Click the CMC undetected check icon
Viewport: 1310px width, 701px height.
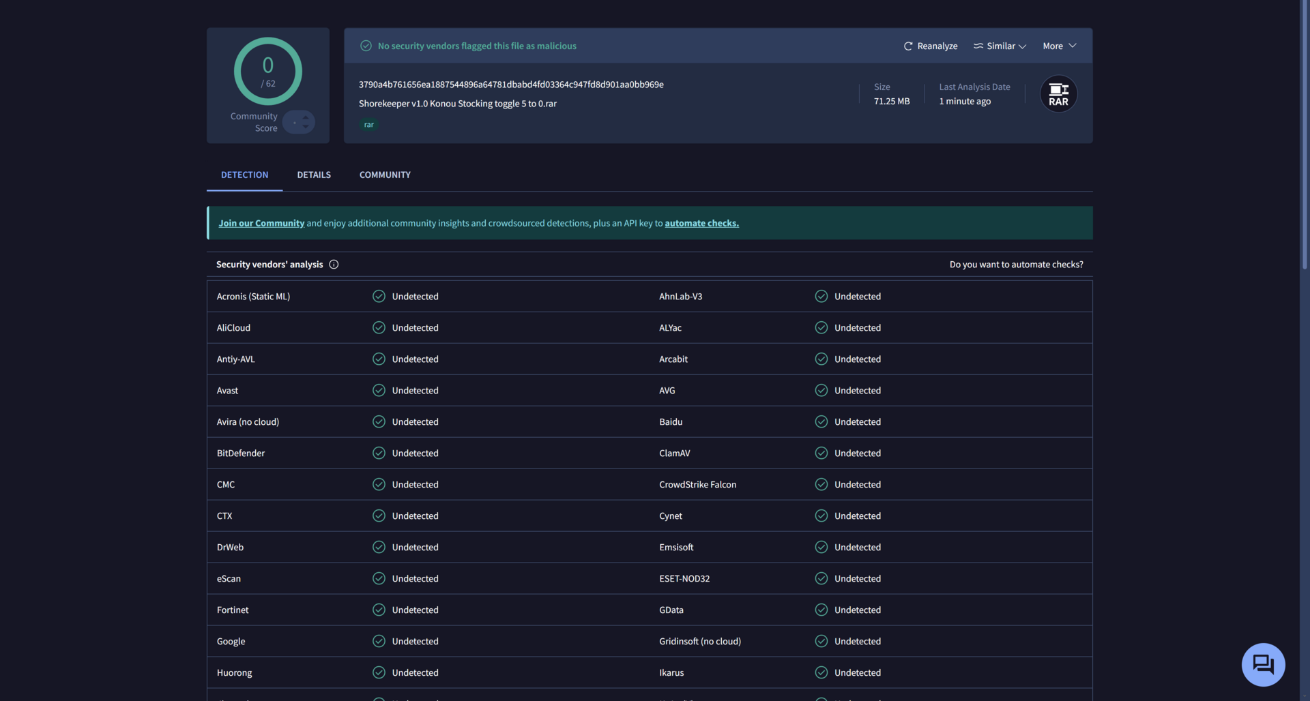[379, 484]
